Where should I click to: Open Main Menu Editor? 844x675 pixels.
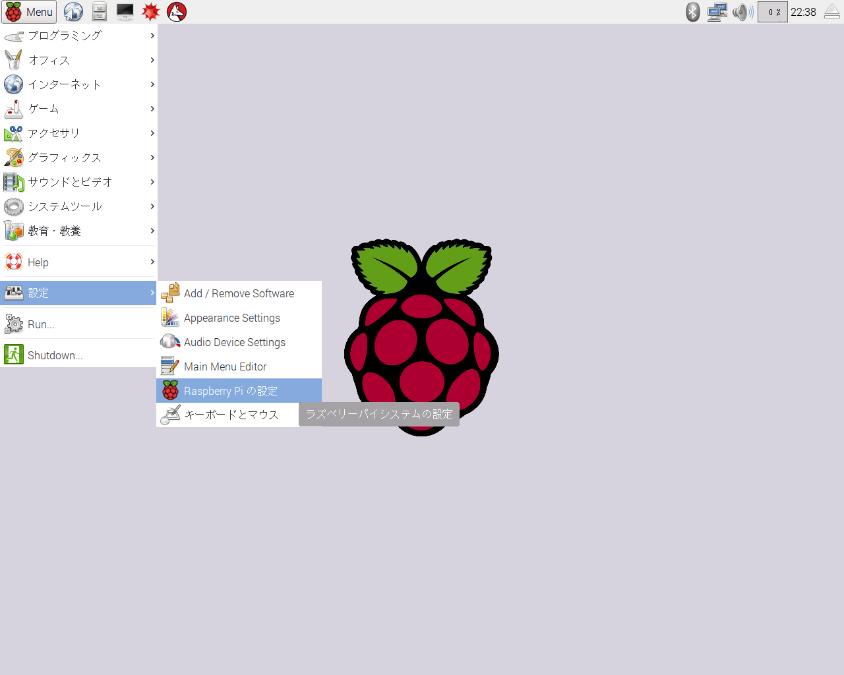click(x=239, y=367)
